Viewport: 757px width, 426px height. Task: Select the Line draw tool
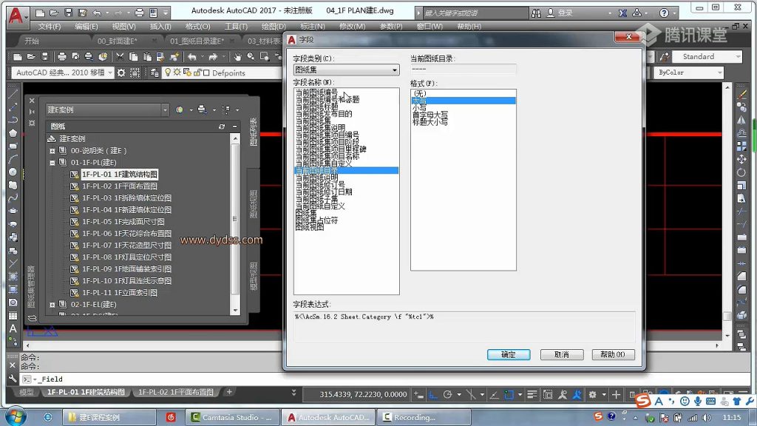(13, 93)
